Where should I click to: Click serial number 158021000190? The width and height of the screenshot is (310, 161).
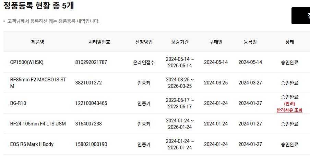91,144
